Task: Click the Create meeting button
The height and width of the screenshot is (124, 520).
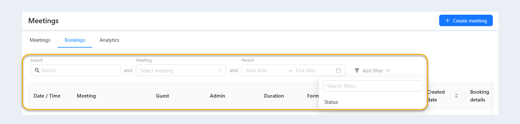Action: pos(466,21)
